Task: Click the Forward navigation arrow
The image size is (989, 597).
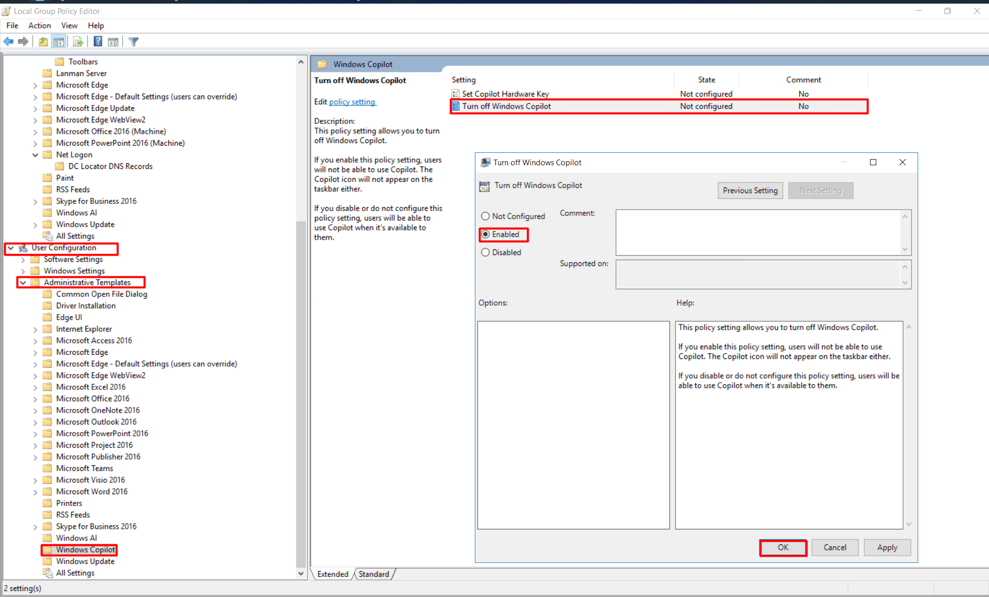Action: point(23,41)
